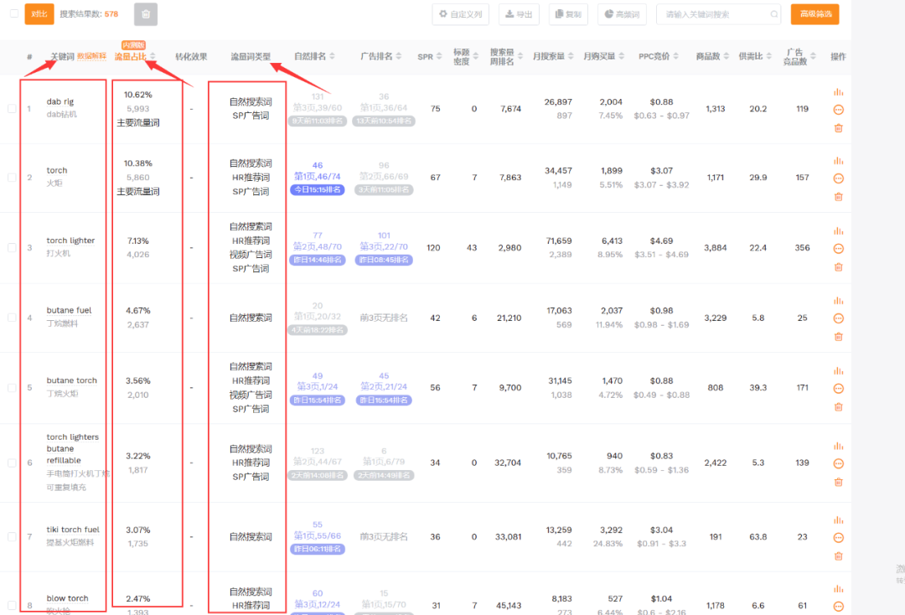905x615 pixels.
Task: Open the 数据解释 link in header
Action: 92,56
